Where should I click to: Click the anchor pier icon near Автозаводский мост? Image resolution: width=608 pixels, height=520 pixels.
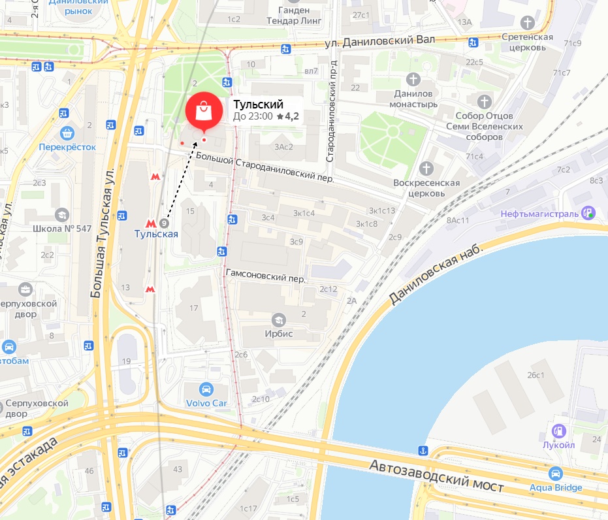423,451
